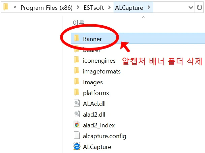
Task: Click the folder icon in the address bar
Action: coord(6,7)
